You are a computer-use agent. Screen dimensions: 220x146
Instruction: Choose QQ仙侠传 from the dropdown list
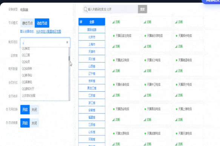pyautogui.click(x=45, y=68)
